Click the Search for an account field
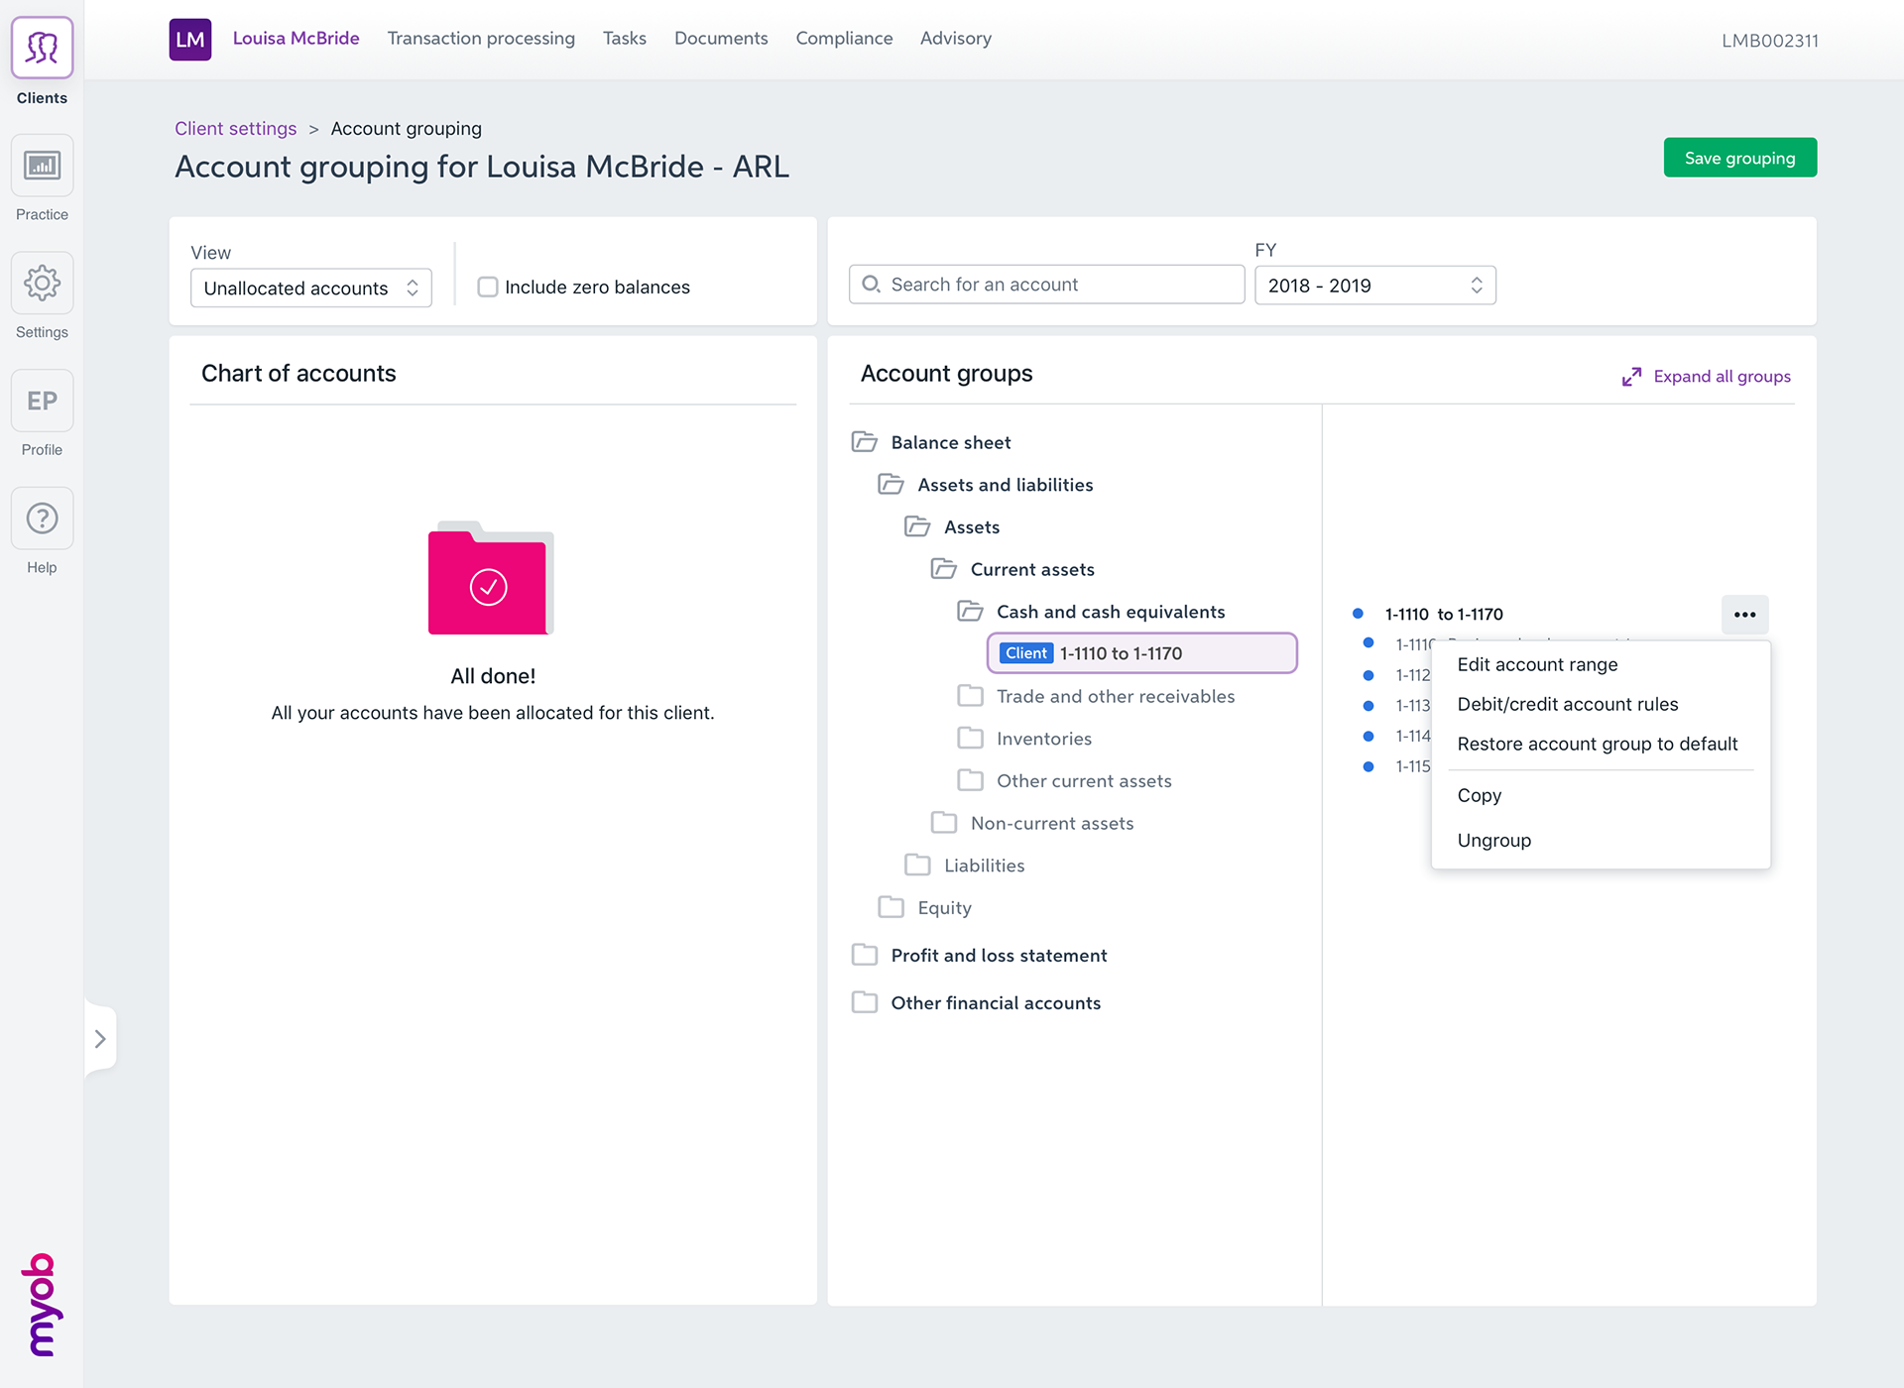 (1046, 285)
